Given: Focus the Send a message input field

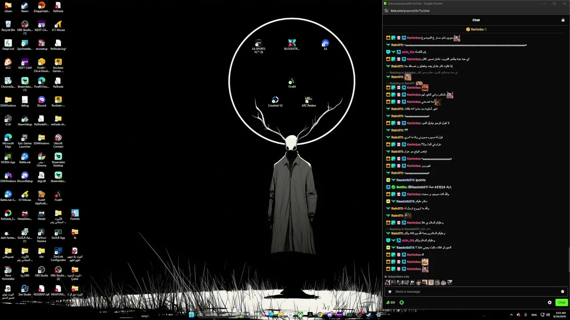Looking at the screenshot, I should click(x=476, y=292).
